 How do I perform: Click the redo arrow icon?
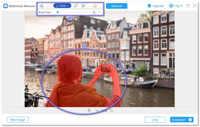pyautogui.click(x=48, y=6)
